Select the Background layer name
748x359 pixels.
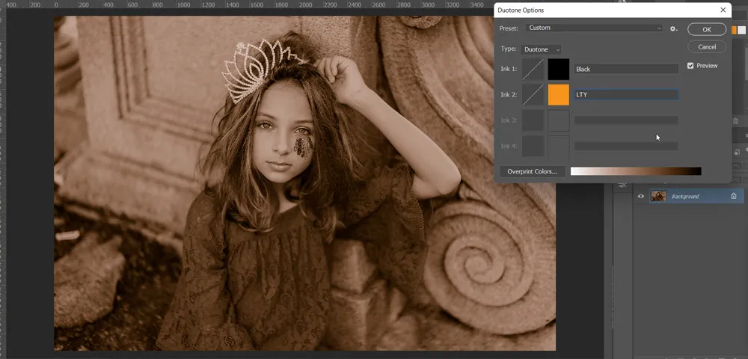(x=685, y=196)
